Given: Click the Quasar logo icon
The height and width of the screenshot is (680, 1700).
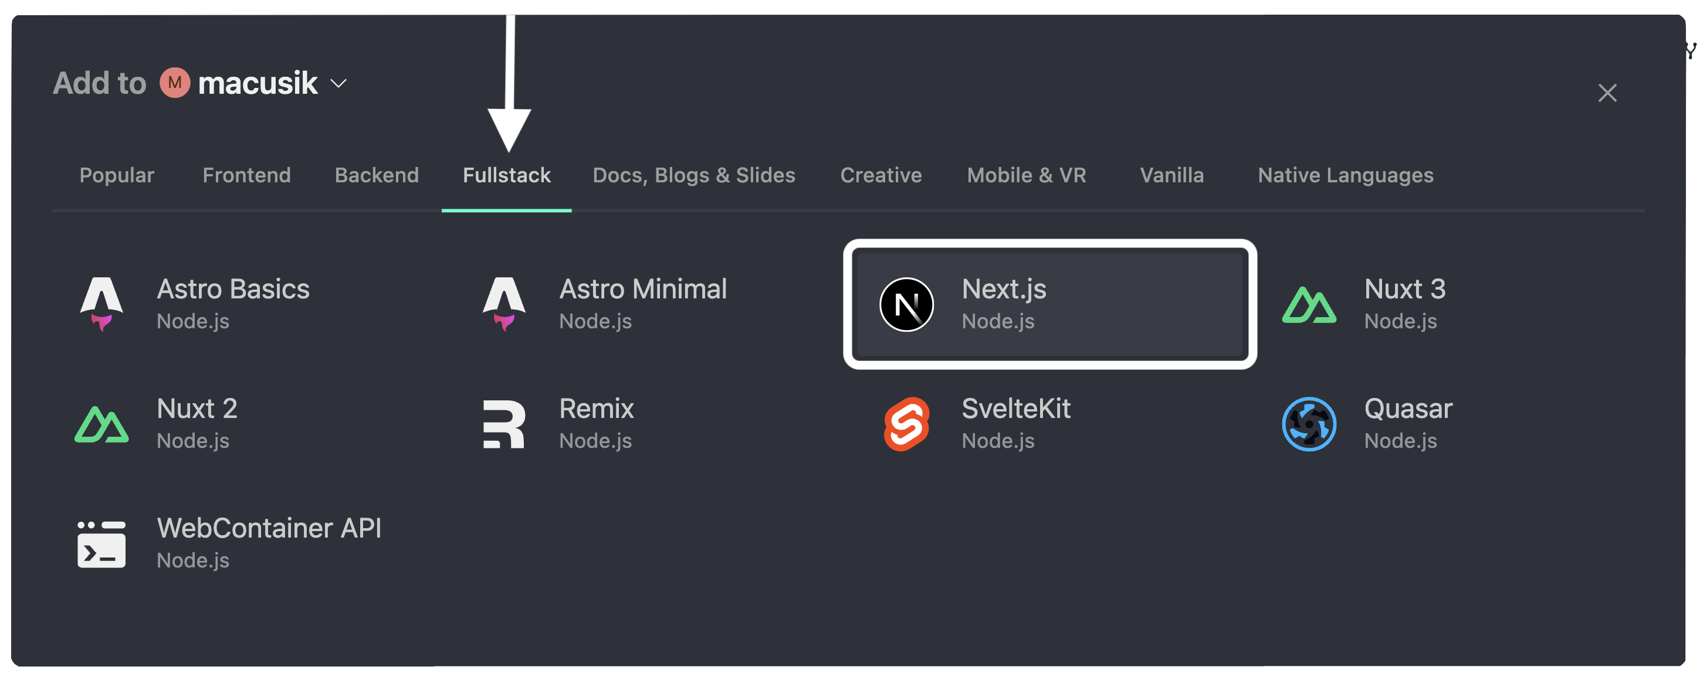Looking at the screenshot, I should [1309, 424].
